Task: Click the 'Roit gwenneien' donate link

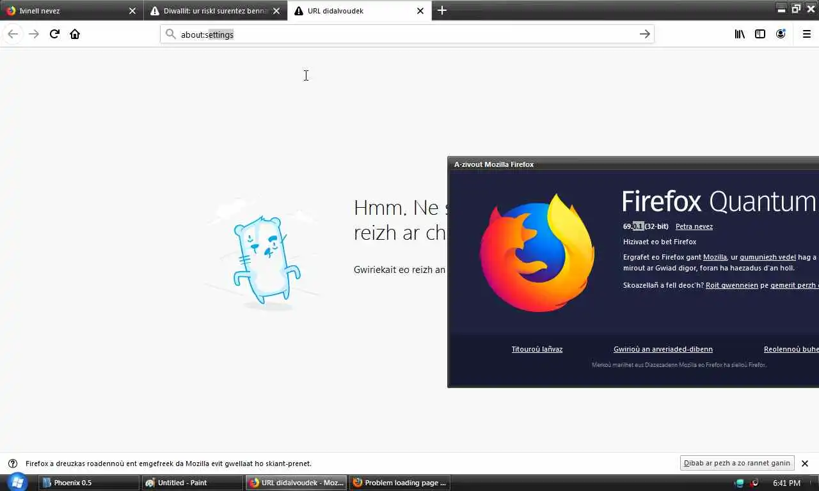Action: click(732, 285)
